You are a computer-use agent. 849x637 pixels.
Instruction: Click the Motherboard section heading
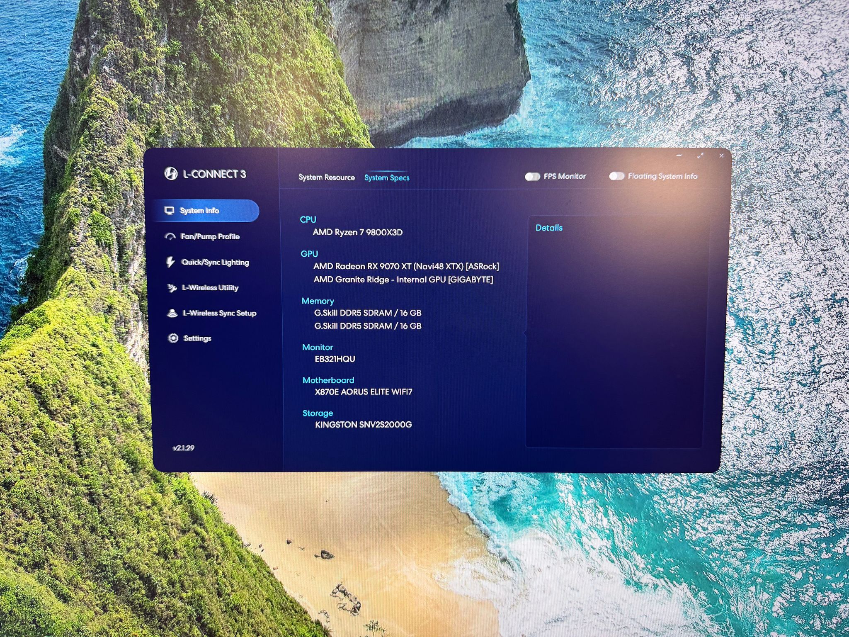(x=328, y=380)
